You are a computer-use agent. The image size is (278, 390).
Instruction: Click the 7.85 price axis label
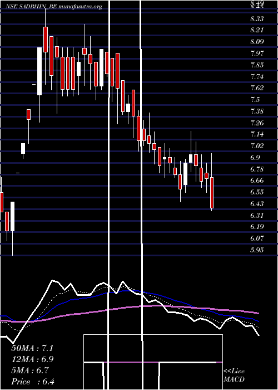pyautogui.click(x=257, y=65)
